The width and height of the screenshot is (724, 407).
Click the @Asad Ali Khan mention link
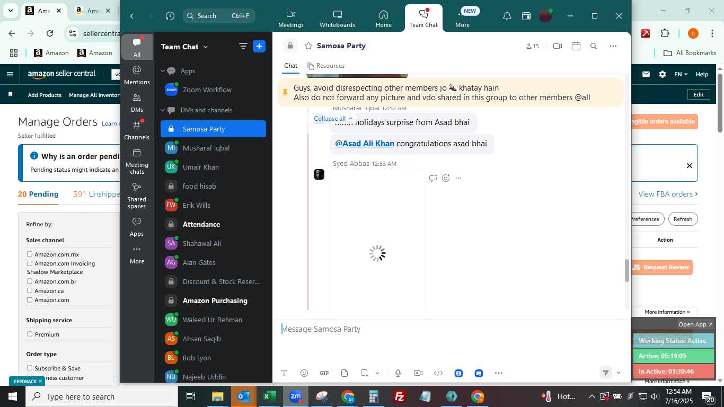(x=365, y=144)
